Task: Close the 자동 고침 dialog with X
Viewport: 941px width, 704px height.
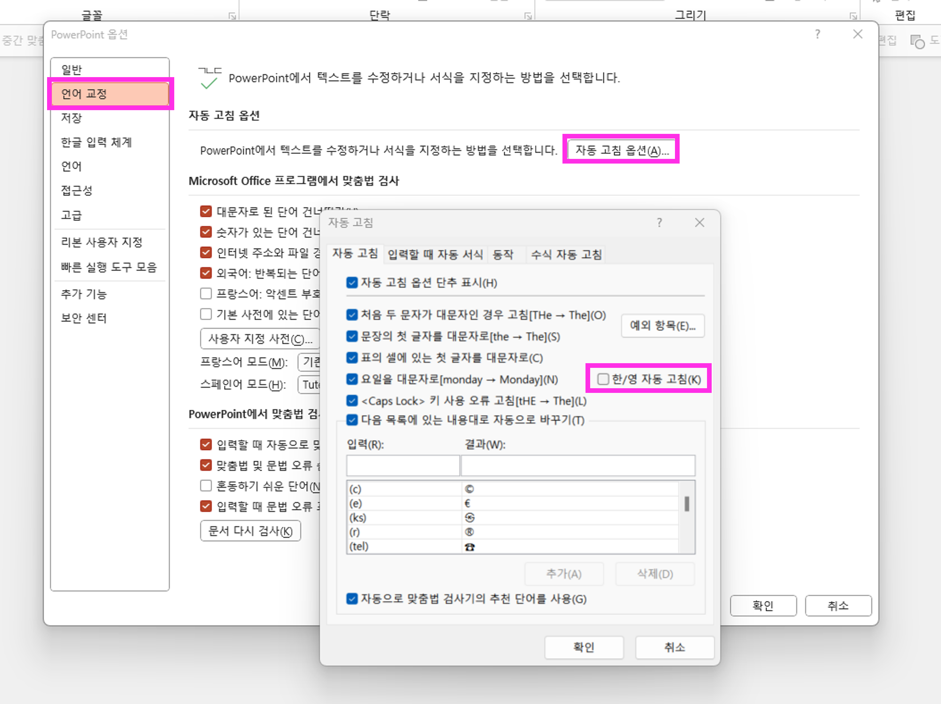Action: click(x=699, y=222)
